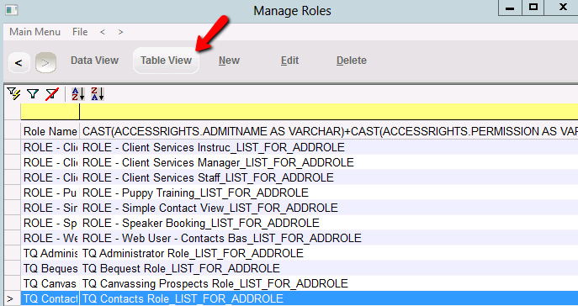Switch to Data View
The image size is (578, 306).
(95, 61)
